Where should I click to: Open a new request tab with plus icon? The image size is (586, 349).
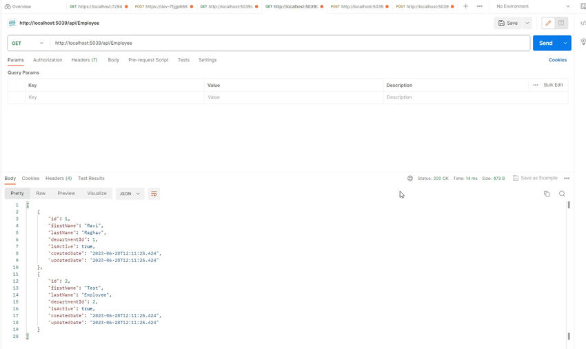[465, 6]
